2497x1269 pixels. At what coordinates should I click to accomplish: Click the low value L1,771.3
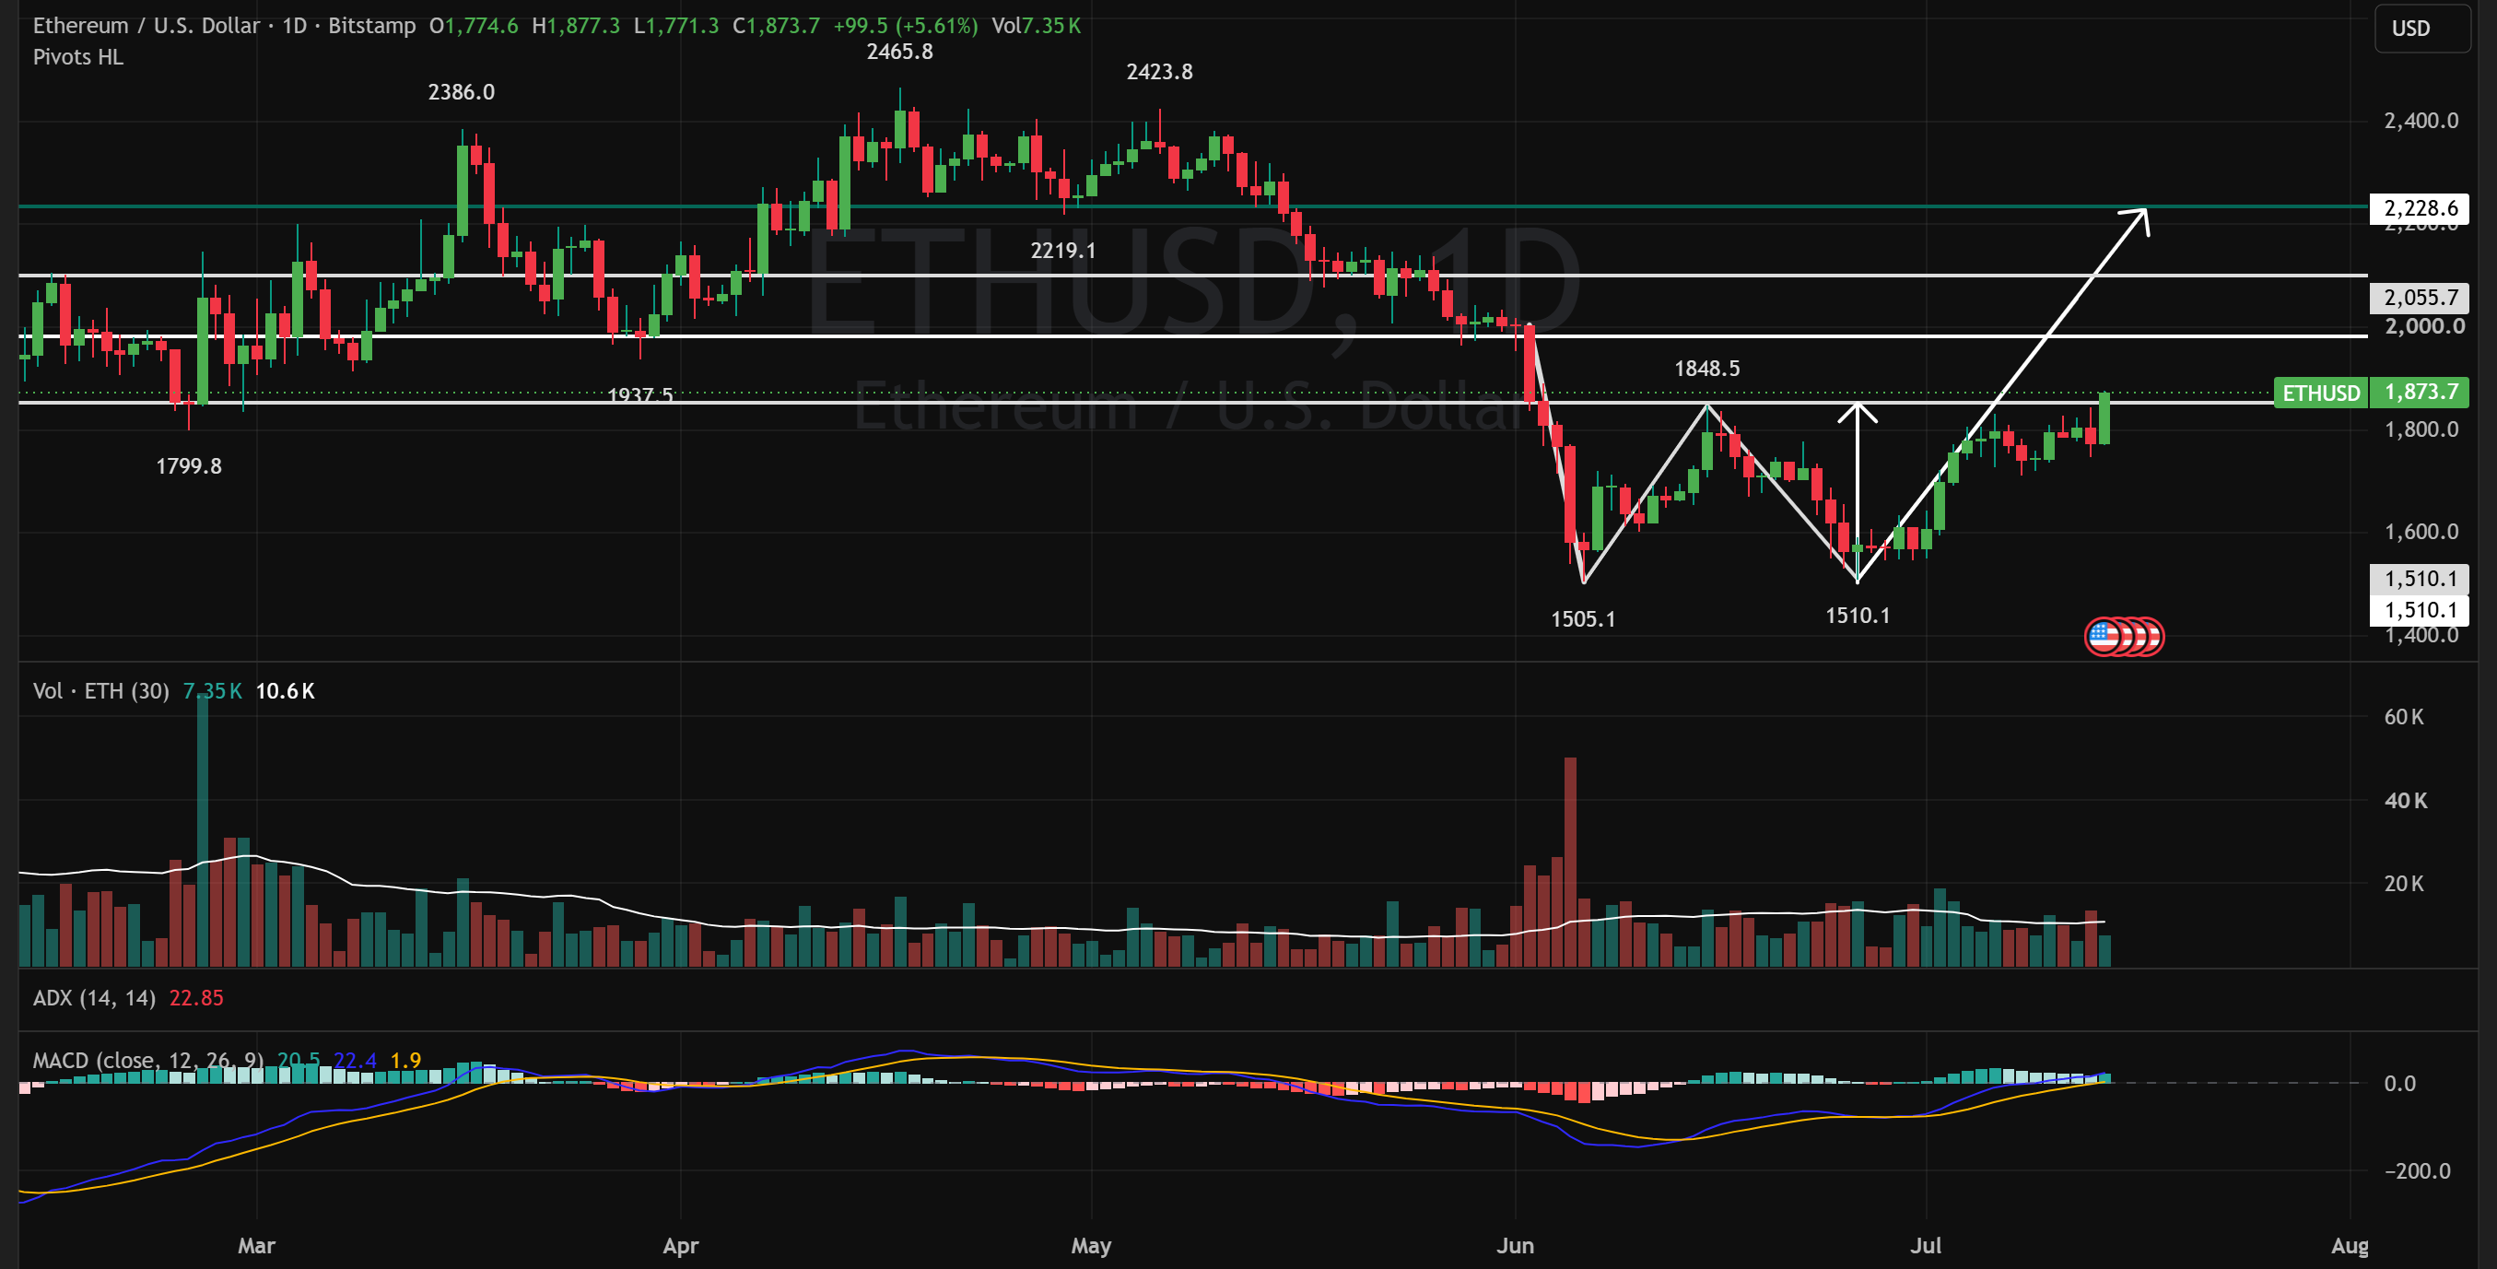point(676,25)
